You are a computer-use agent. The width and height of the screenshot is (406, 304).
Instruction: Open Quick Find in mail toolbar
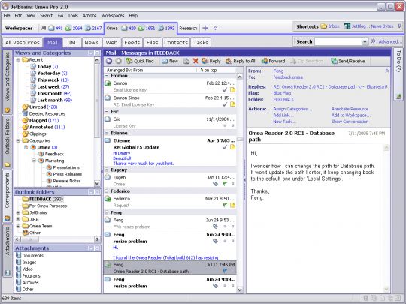click(140, 61)
